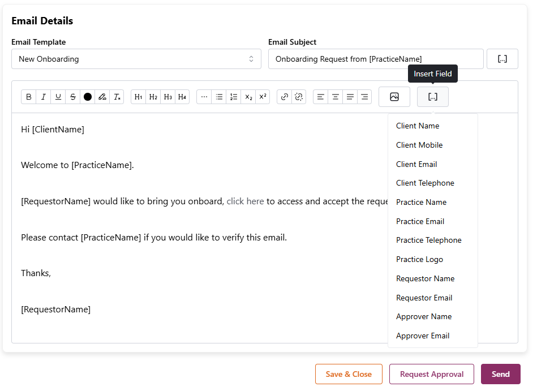Apply strikethrough to text
The height and width of the screenshot is (391, 537).
point(73,97)
